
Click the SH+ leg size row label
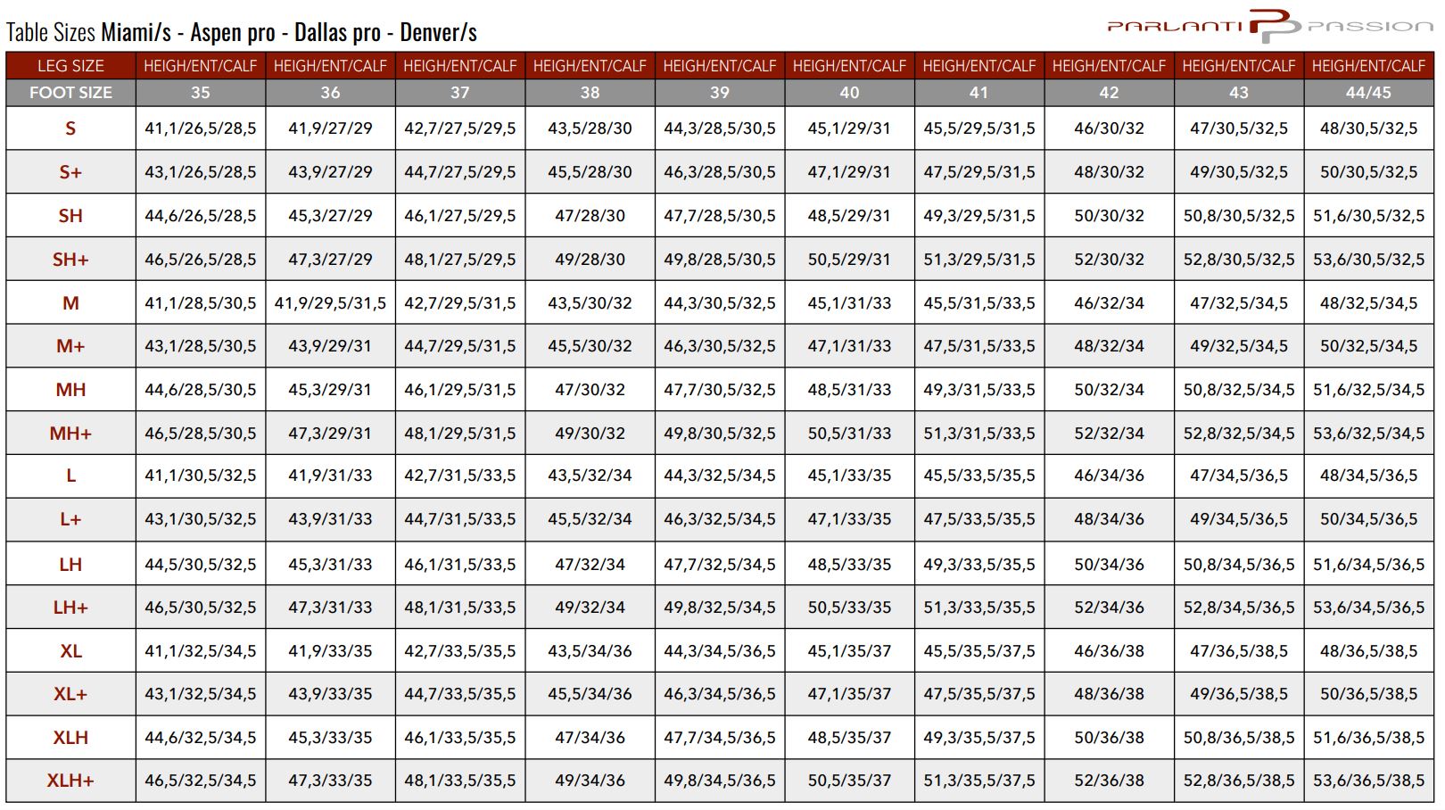point(70,260)
